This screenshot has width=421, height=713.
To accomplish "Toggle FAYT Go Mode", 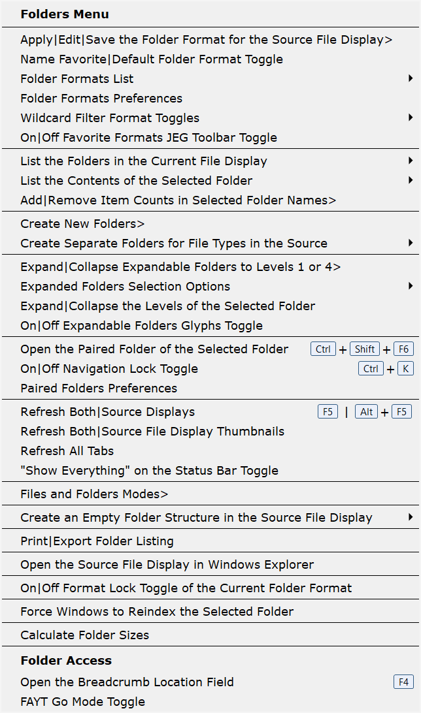I will [x=82, y=703].
